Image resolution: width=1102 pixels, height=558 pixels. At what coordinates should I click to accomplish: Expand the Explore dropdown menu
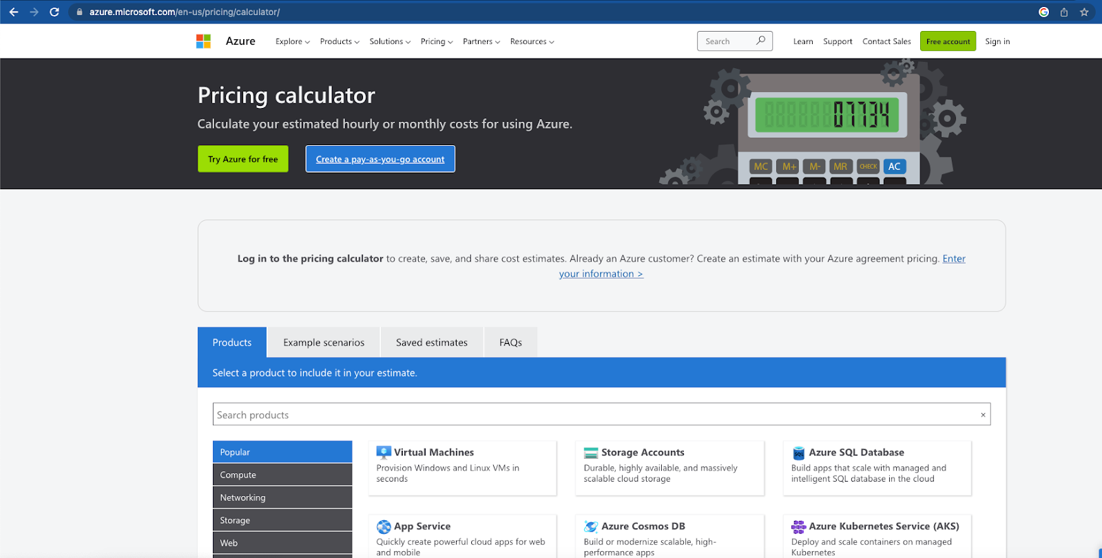292,41
